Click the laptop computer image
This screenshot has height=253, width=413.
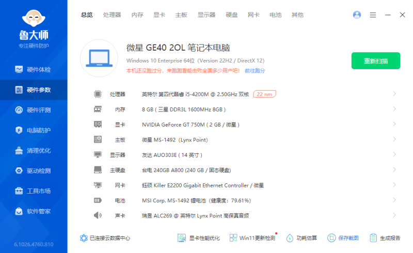pyautogui.click(x=99, y=58)
